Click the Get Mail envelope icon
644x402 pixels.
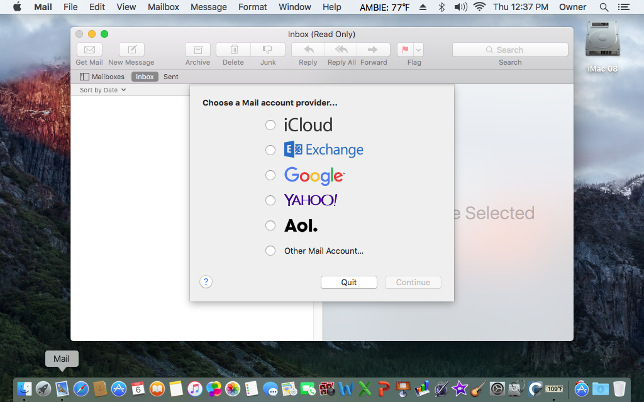[x=89, y=50]
